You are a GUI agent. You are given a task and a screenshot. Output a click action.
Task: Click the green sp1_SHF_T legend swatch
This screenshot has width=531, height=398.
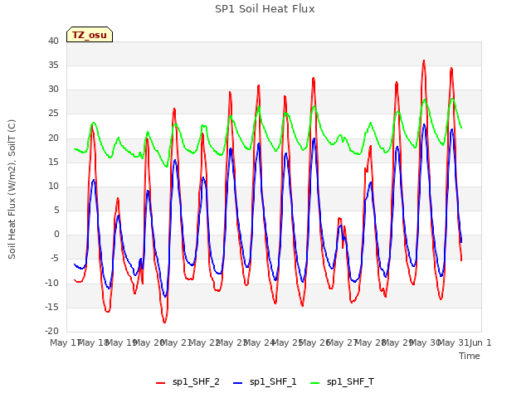(315, 383)
